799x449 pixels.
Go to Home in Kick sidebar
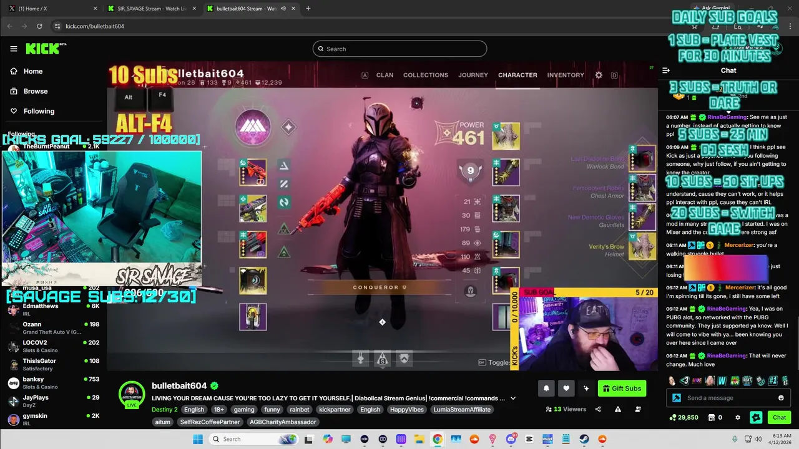(x=33, y=71)
